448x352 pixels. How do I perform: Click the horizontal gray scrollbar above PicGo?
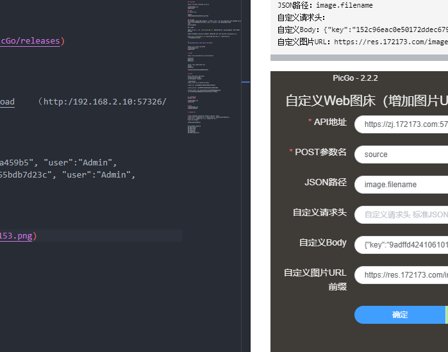pyautogui.click(x=359, y=58)
